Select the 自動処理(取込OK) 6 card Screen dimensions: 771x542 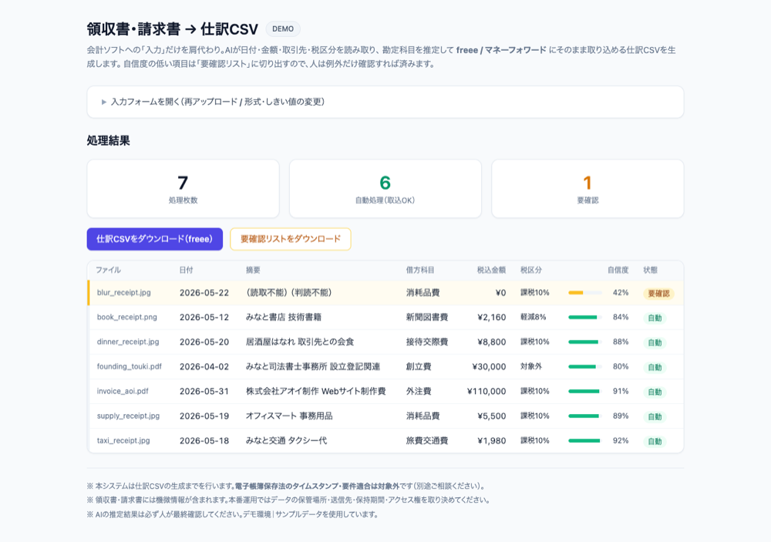[385, 188]
